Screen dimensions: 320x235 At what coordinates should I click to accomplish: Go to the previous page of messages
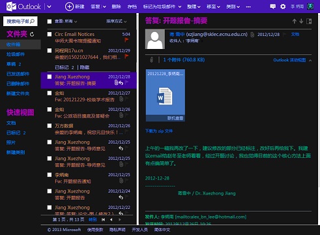click(111, 219)
